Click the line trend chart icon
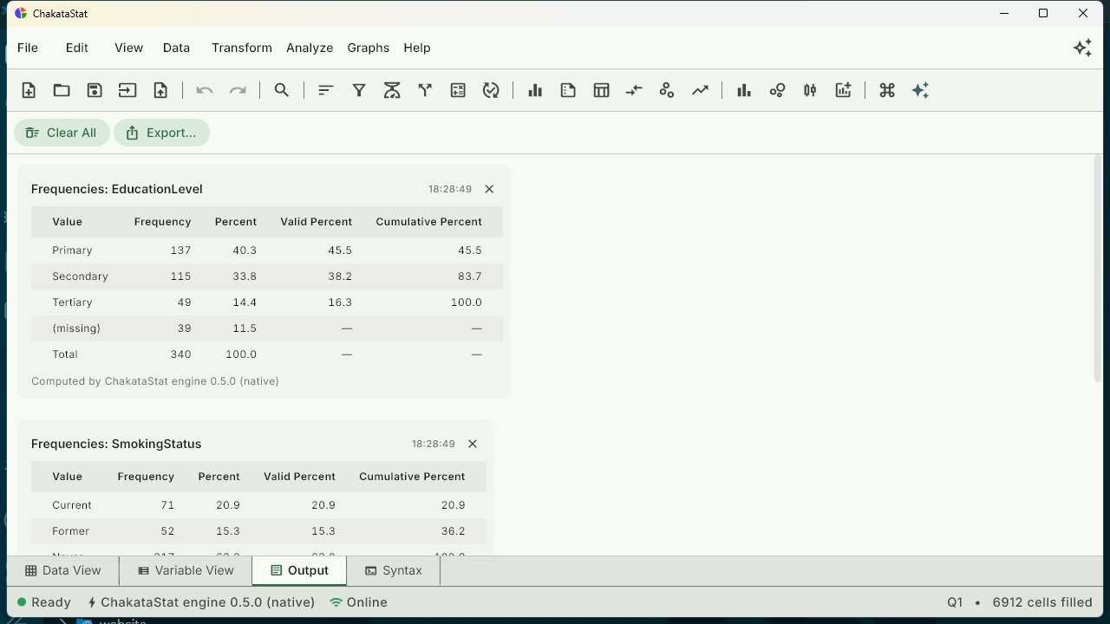Screen dimensions: 1110x624 [x=700, y=90]
